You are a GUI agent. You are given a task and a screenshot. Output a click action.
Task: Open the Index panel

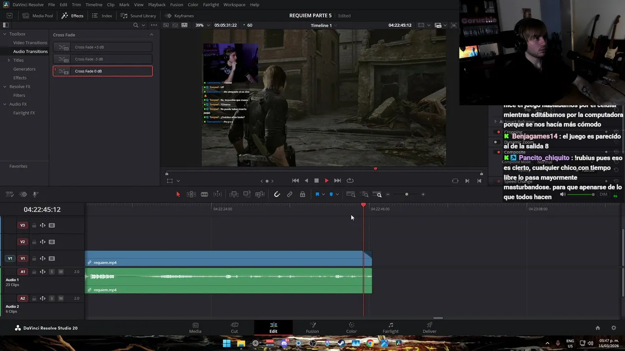[102, 16]
